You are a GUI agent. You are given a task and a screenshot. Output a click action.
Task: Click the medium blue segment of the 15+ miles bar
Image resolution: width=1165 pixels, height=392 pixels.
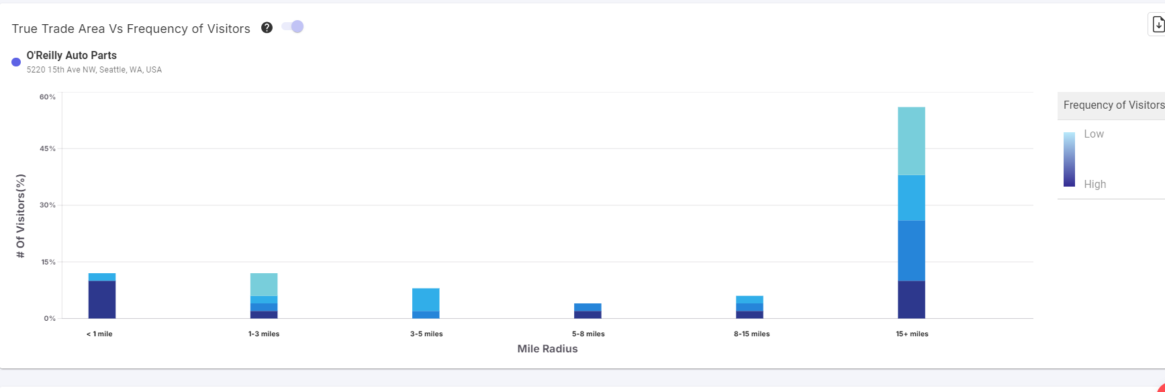(911, 250)
